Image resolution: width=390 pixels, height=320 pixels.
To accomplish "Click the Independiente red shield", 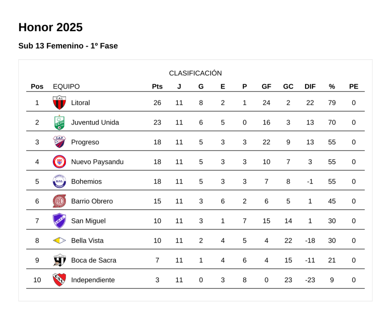I will pos(59,280).
